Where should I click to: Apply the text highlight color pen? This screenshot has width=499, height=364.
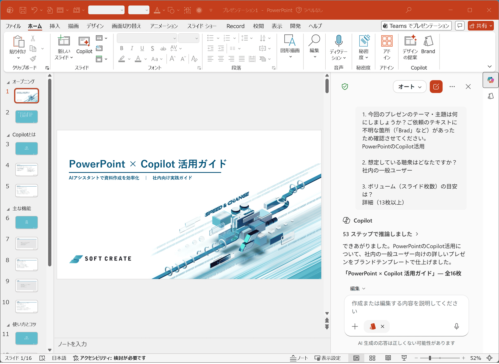122,59
